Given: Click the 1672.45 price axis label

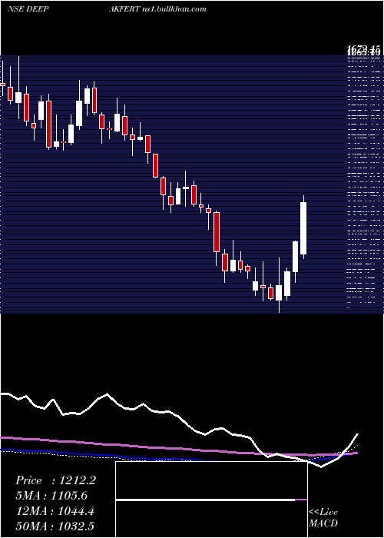Looking at the screenshot, I should click(364, 48).
